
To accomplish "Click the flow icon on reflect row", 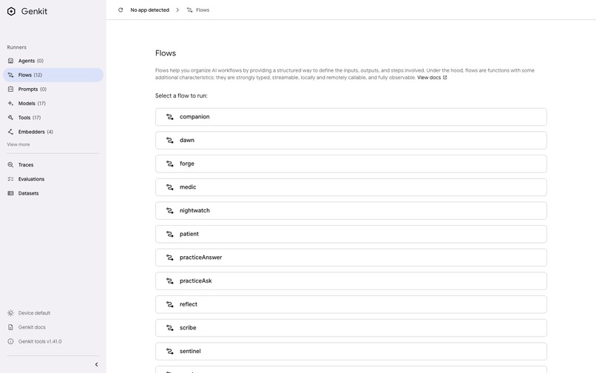I will pyautogui.click(x=170, y=304).
